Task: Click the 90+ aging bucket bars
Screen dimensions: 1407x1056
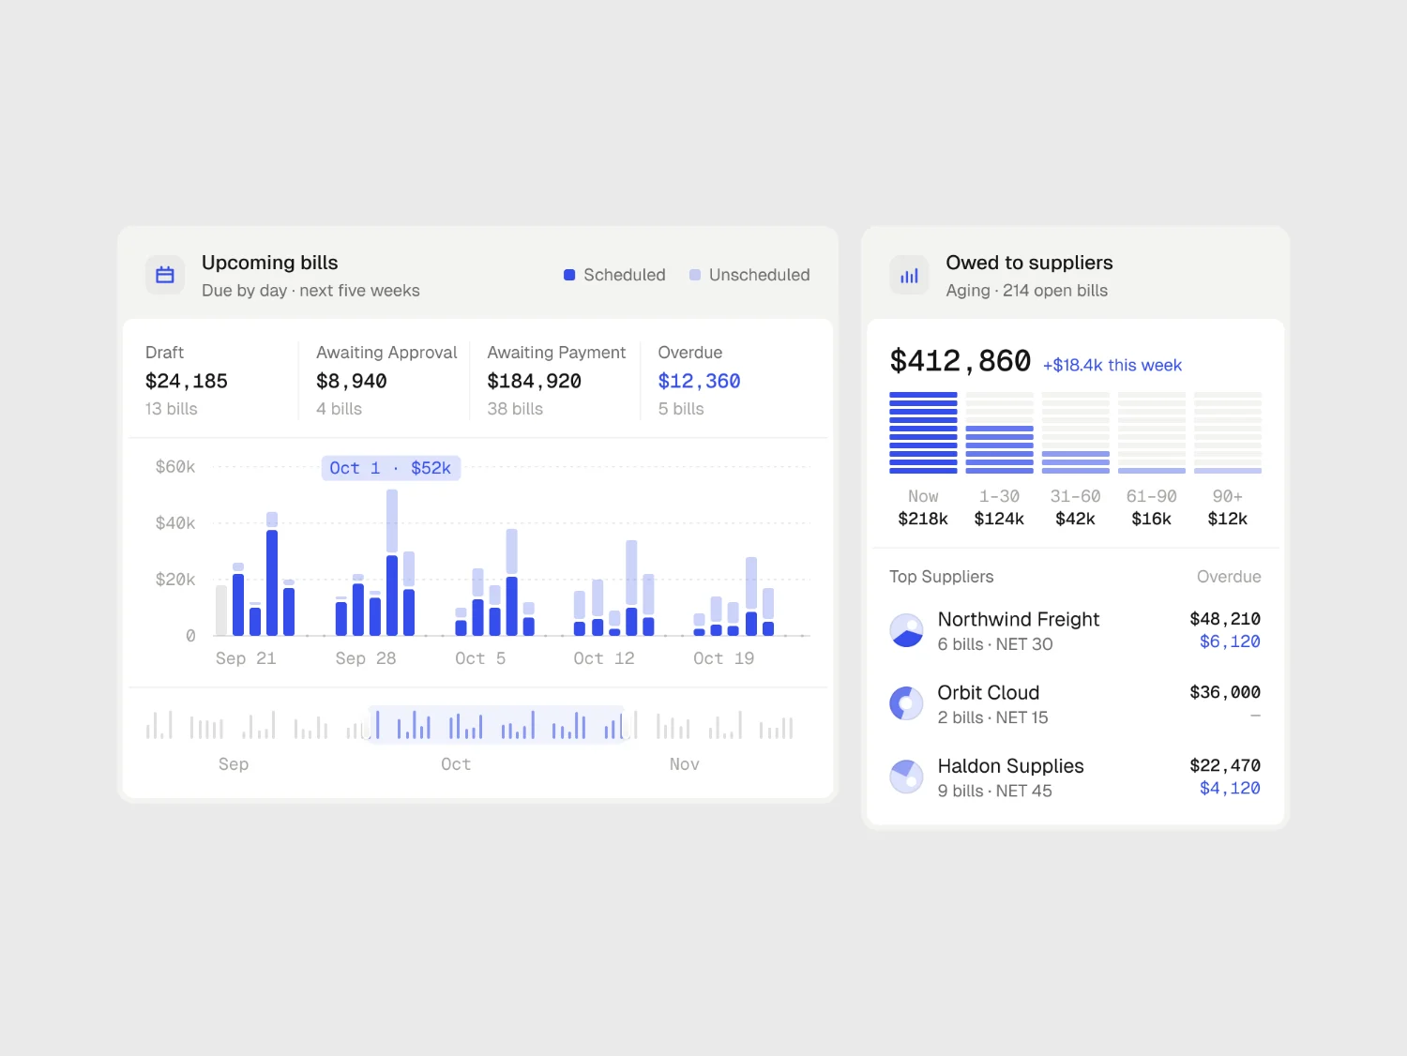Action: point(1228,432)
